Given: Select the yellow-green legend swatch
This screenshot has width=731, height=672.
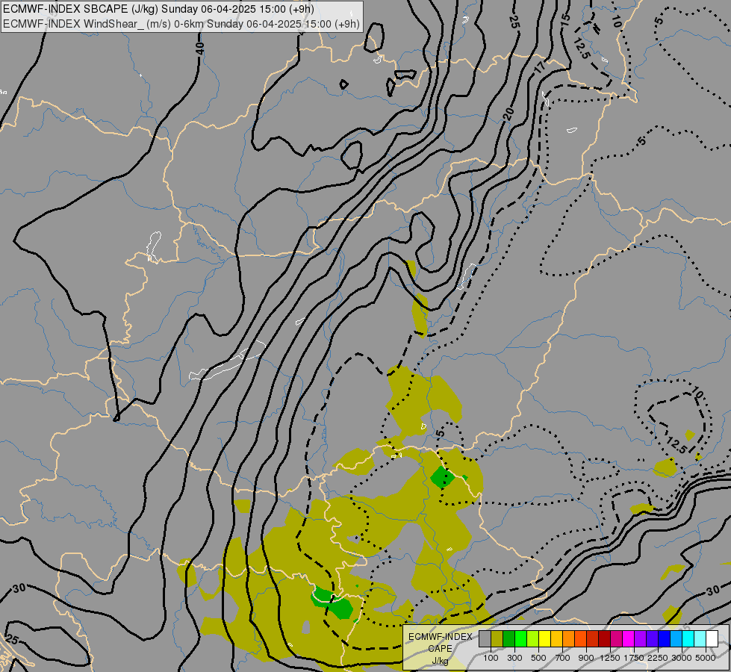Looking at the screenshot, I should [533, 639].
